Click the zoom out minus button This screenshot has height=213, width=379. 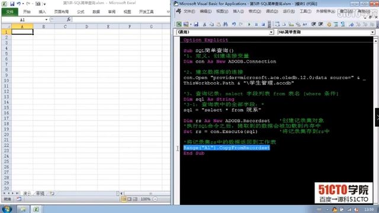coord(155,199)
